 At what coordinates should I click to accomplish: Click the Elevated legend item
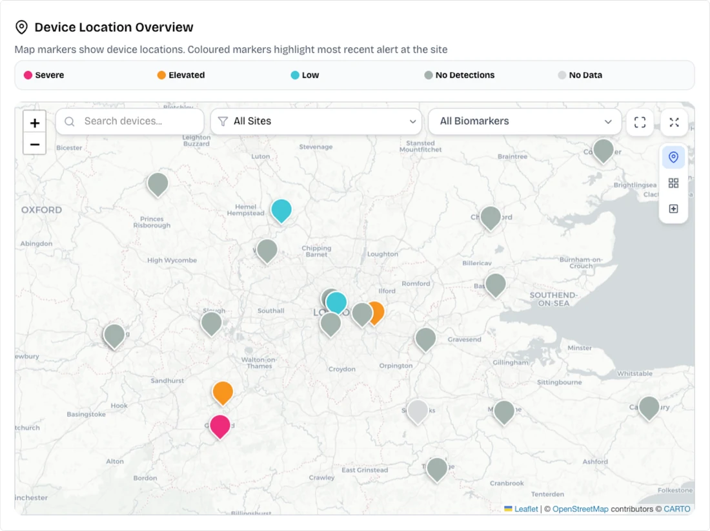(x=181, y=75)
